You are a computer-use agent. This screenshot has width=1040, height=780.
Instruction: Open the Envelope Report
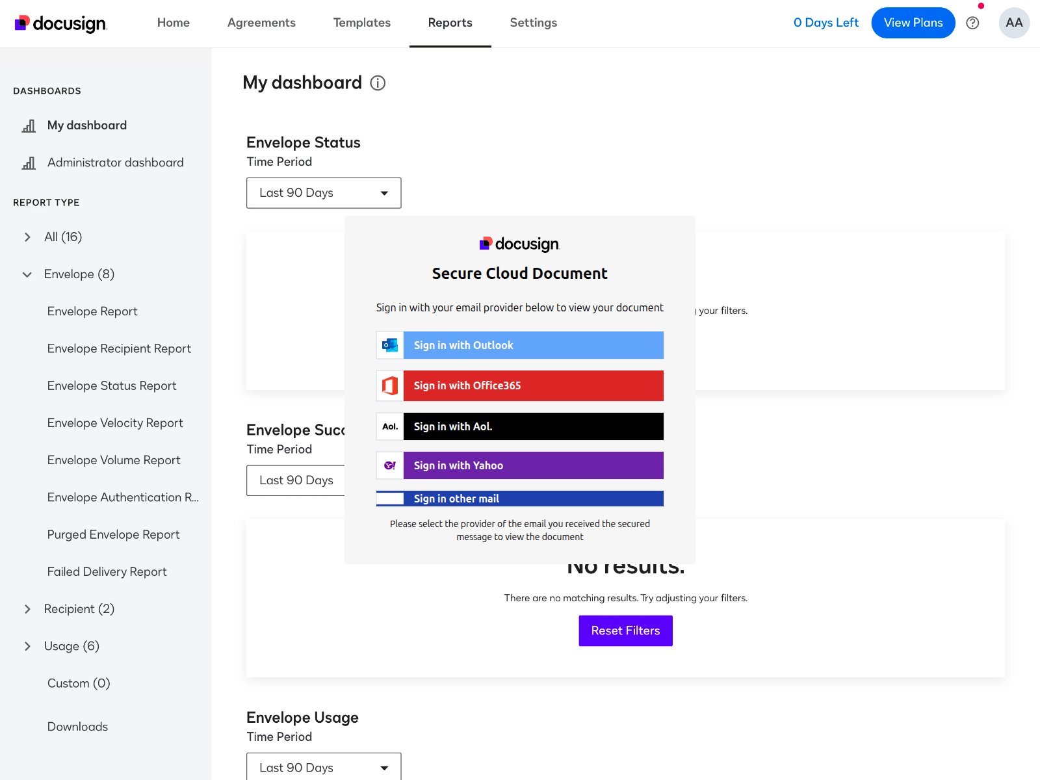[92, 311]
